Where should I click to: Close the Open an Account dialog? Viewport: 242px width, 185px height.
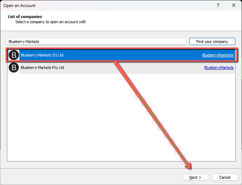(x=234, y=5)
